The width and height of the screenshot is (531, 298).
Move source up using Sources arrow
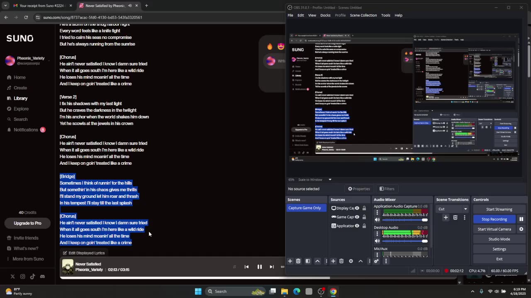(360, 261)
